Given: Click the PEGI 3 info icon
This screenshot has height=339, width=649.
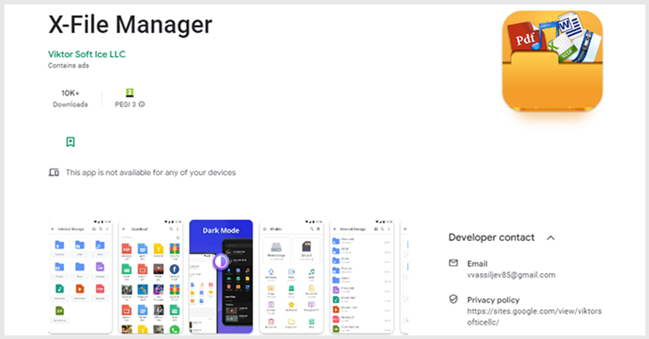Looking at the screenshot, I should 142,104.
